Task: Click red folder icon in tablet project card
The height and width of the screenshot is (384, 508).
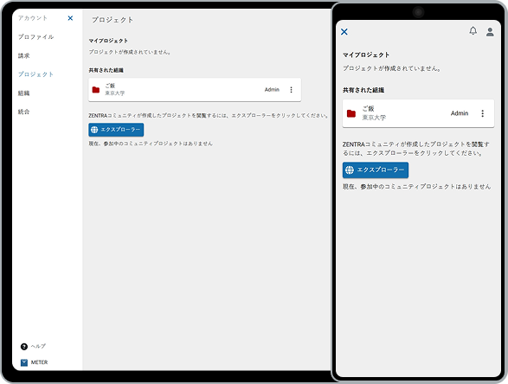Action: [96, 90]
